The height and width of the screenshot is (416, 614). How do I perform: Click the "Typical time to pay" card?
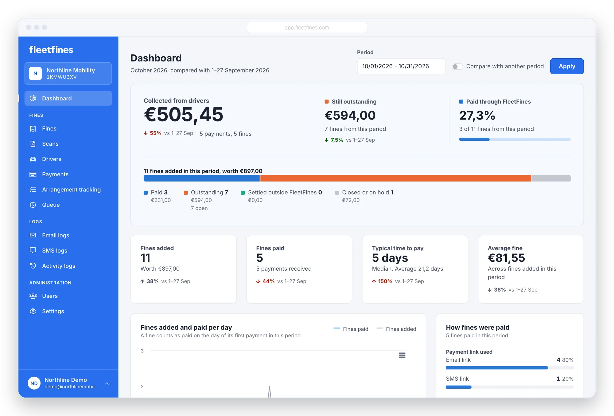click(x=415, y=269)
